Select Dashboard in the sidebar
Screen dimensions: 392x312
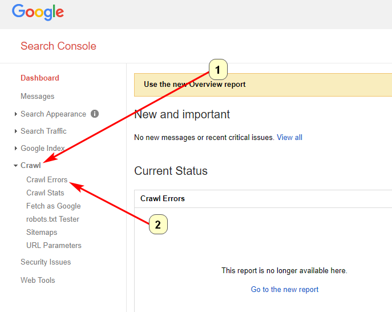coord(40,78)
